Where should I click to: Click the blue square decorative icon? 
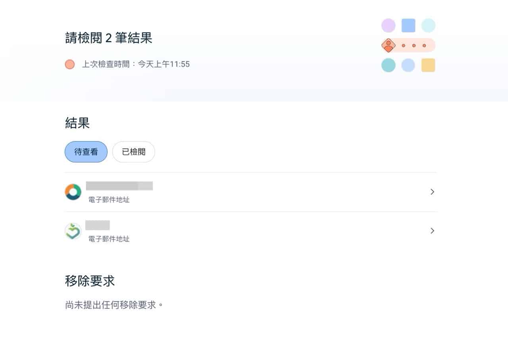(408, 25)
